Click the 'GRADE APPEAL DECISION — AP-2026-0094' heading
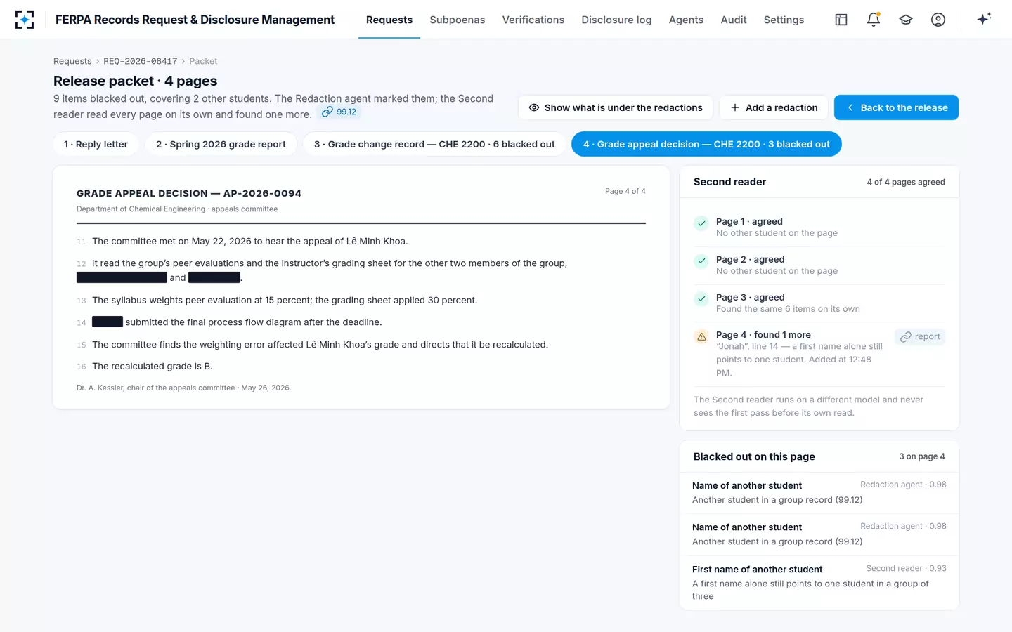The height and width of the screenshot is (632, 1012). tap(189, 193)
